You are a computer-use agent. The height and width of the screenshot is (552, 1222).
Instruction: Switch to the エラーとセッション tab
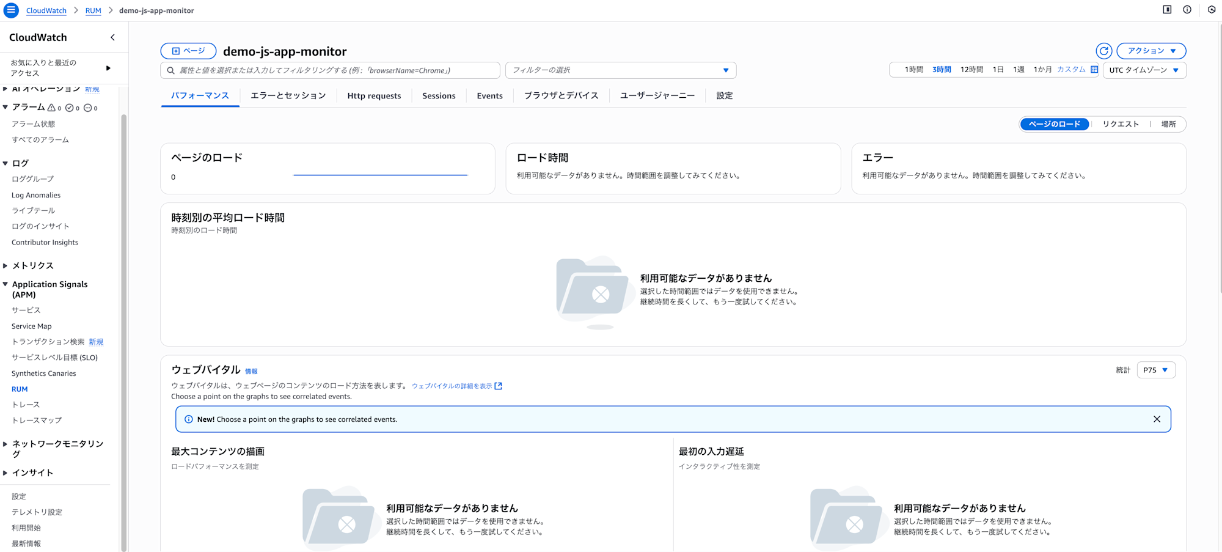[288, 96]
